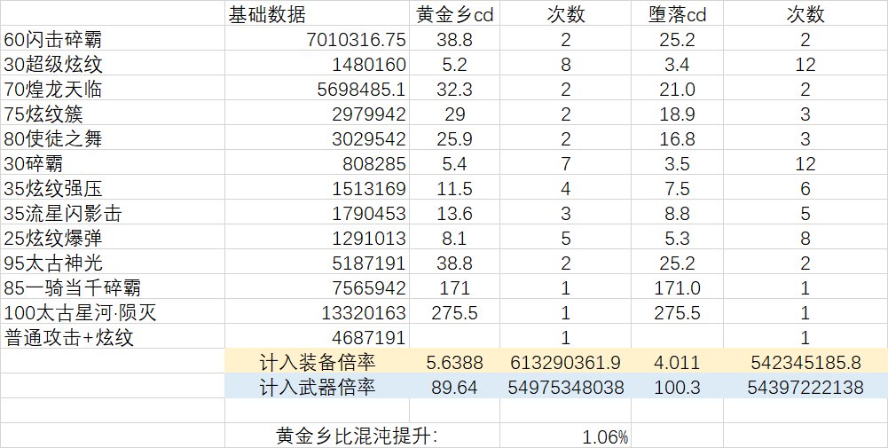Click the 100太古星河·陨灭 skill name cell
Image resolution: width=888 pixels, height=448 pixels.
[x=112, y=312]
